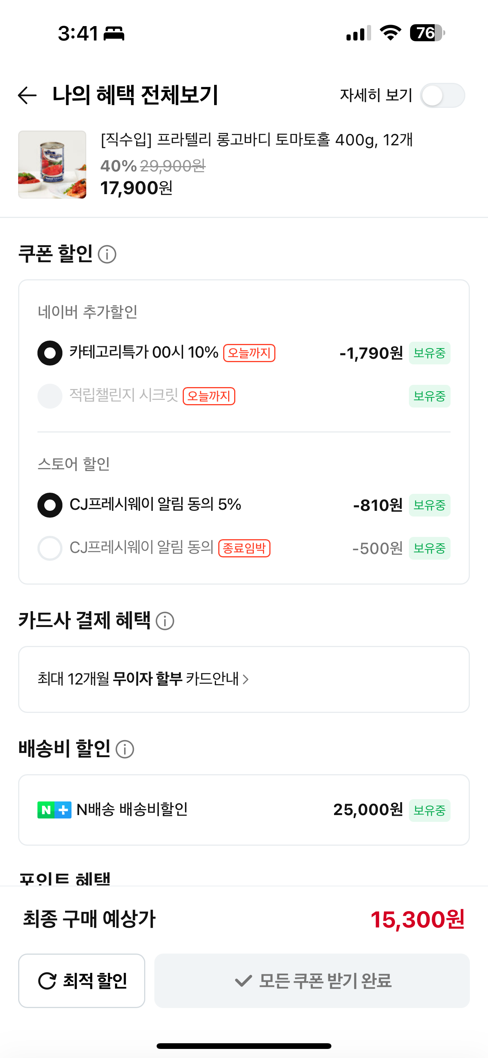Open 무이자 할부 카드안내 chevron

pos(246,679)
